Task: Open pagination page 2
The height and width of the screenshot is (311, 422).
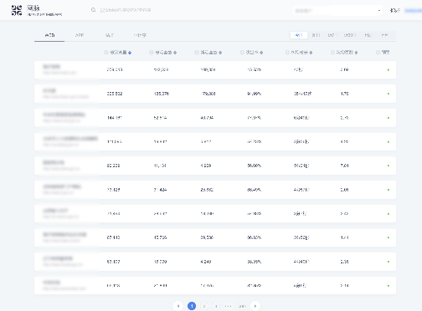Action: coord(204,306)
